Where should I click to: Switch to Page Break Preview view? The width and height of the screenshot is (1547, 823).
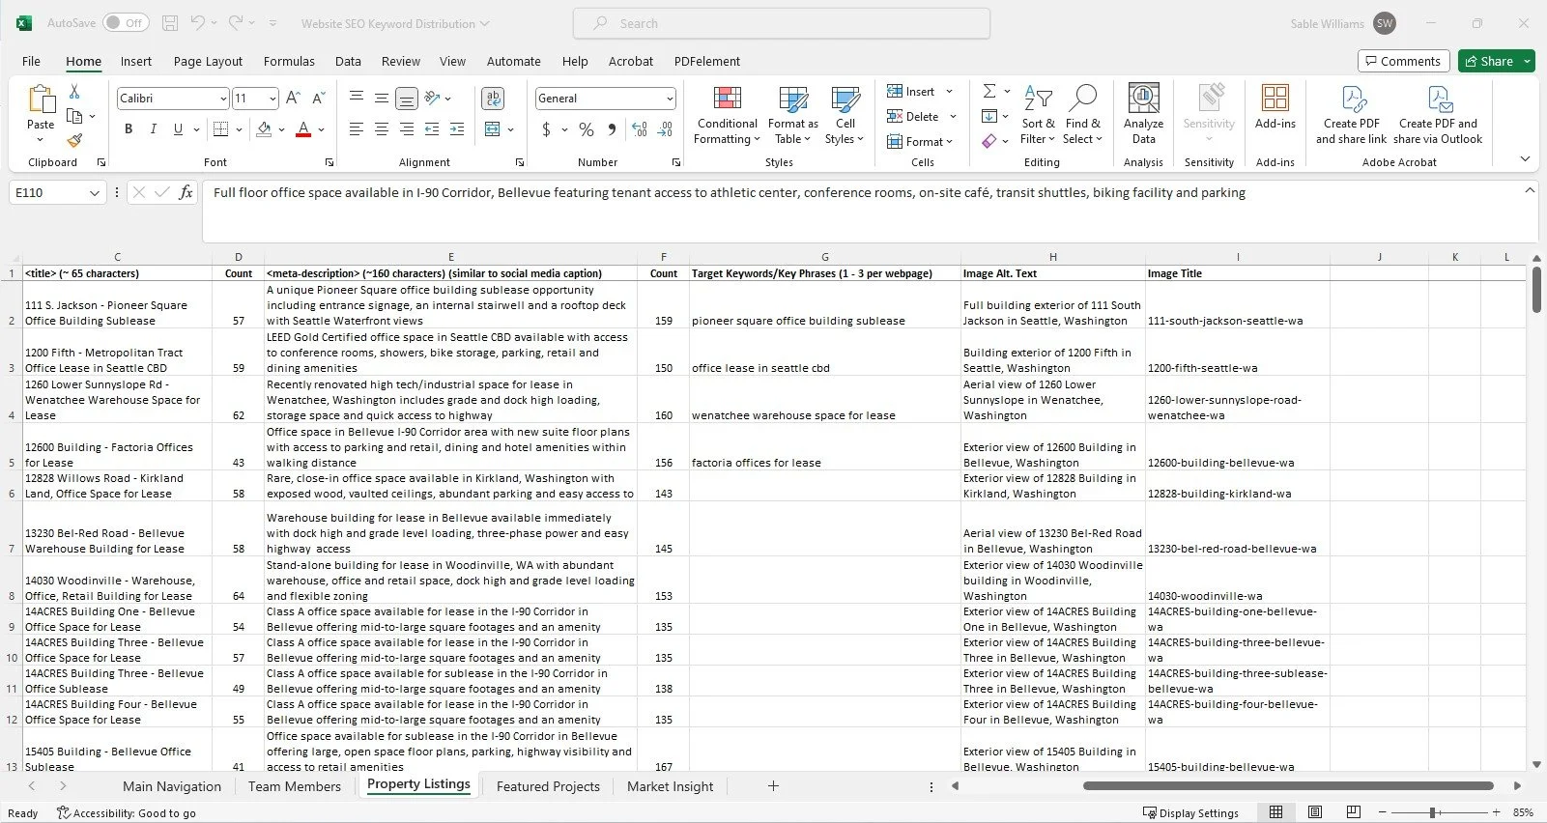(1354, 812)
